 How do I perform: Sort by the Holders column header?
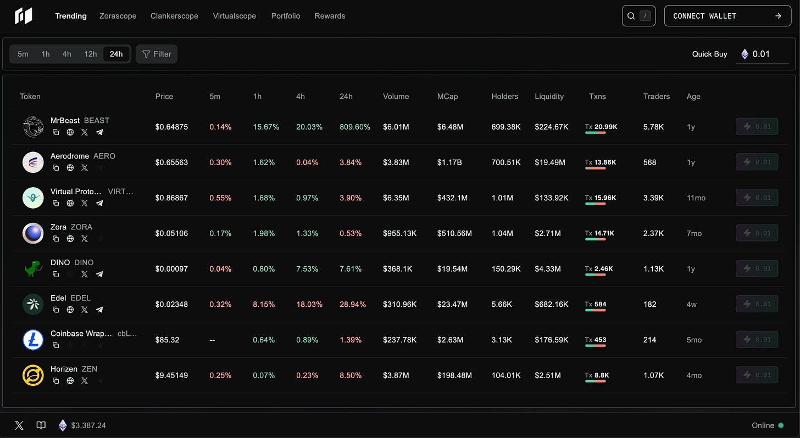pos(505,96)
